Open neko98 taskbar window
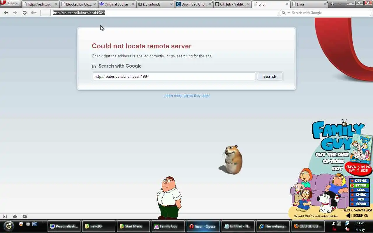The image size is (373, 233). [98, 226]
